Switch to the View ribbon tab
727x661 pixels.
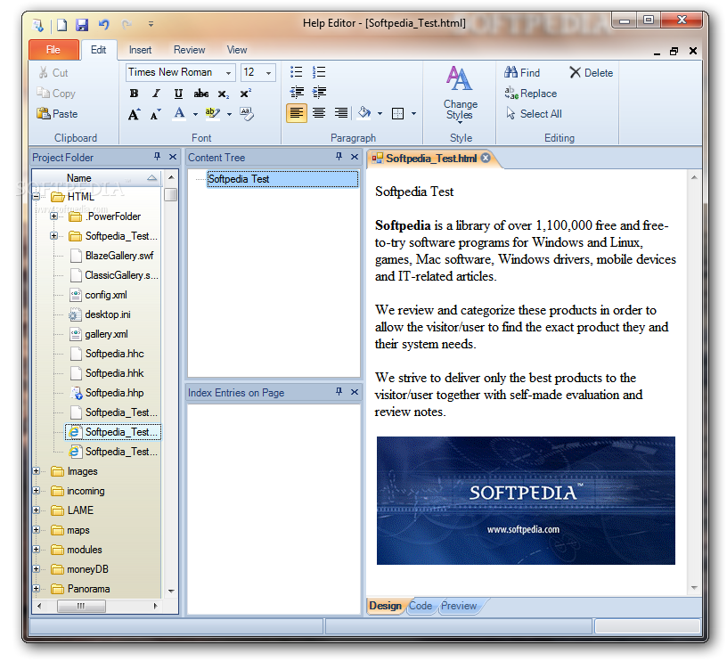click(236, 50)
